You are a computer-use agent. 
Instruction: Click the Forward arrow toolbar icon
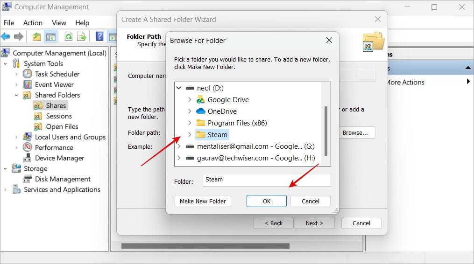19,37
